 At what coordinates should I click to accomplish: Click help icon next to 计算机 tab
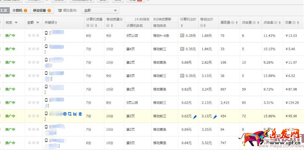[x=25, y=10]
